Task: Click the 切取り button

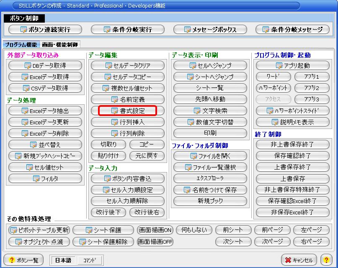Action: (x=108, y=144)
